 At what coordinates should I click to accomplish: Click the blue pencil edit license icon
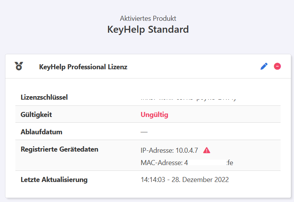pos(264,67)
